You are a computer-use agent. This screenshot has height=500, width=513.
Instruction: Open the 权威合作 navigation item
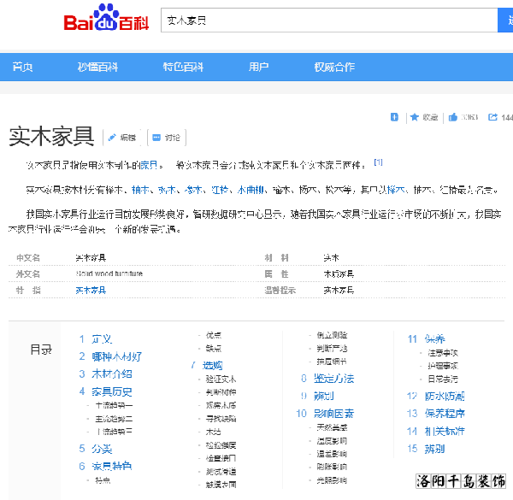333,67
